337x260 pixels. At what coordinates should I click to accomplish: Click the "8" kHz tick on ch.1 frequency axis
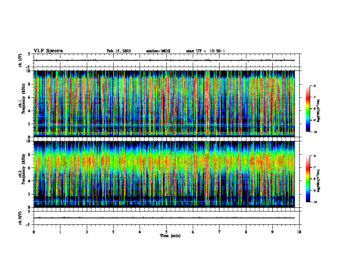[30, 84]
